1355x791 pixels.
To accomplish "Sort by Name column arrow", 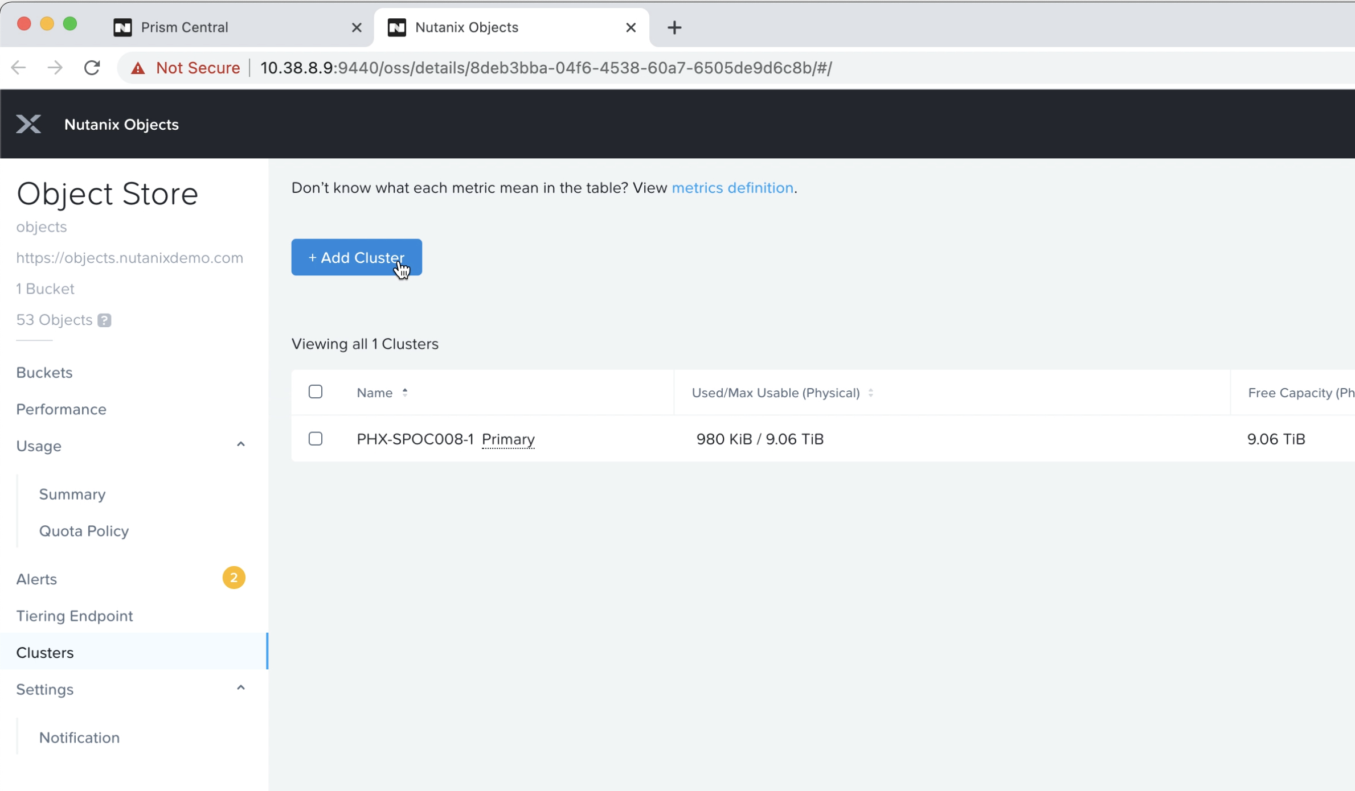I will 405,393.
